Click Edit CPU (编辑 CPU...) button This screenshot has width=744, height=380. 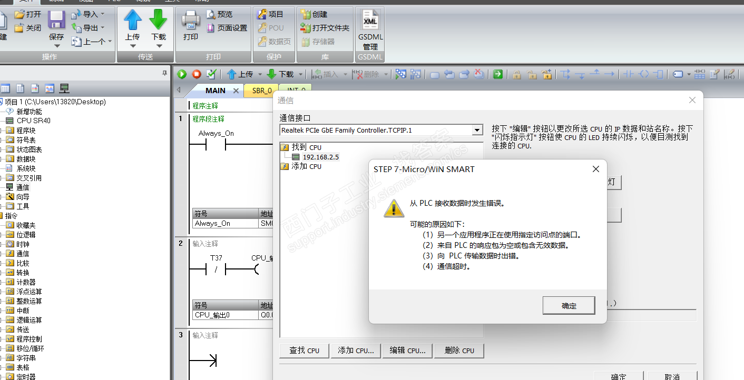point(408,351)
